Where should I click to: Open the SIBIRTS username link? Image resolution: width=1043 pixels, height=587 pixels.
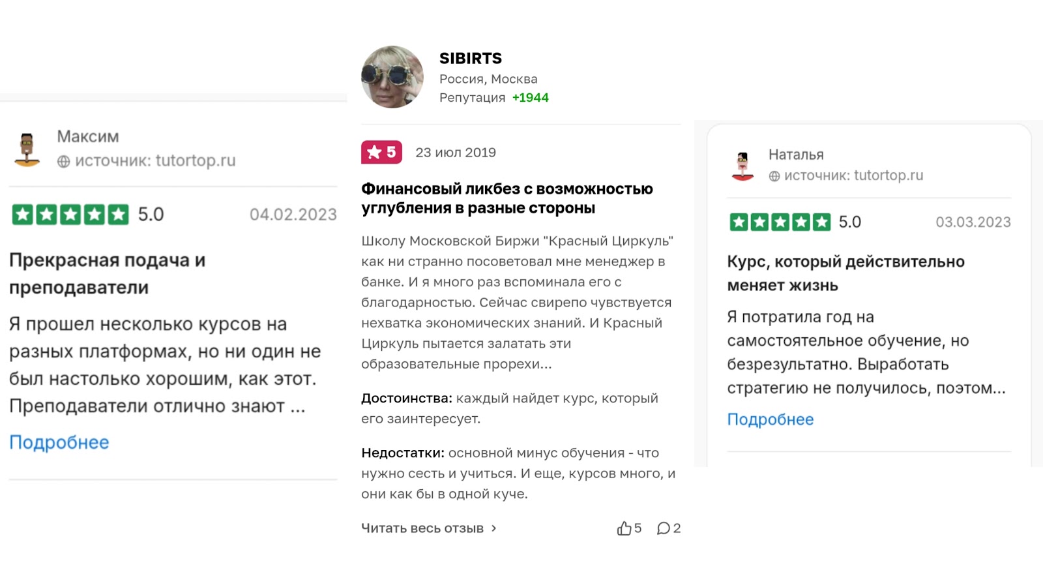tap(470, 58)
